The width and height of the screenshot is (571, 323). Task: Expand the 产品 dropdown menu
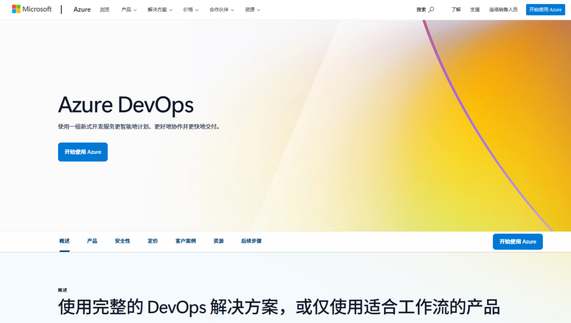[x=129, y=9]
